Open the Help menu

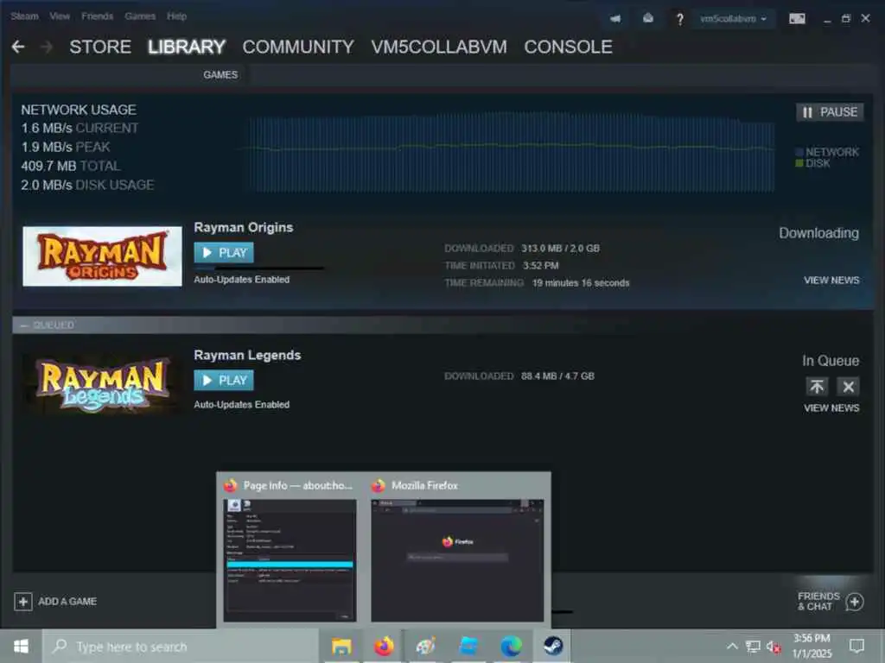pyautogui.click(x=176, y=16)
